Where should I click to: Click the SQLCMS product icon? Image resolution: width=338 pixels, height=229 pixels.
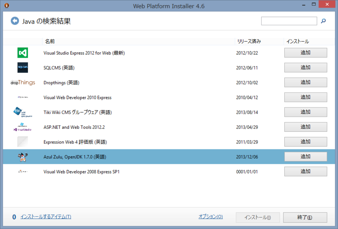23,68
